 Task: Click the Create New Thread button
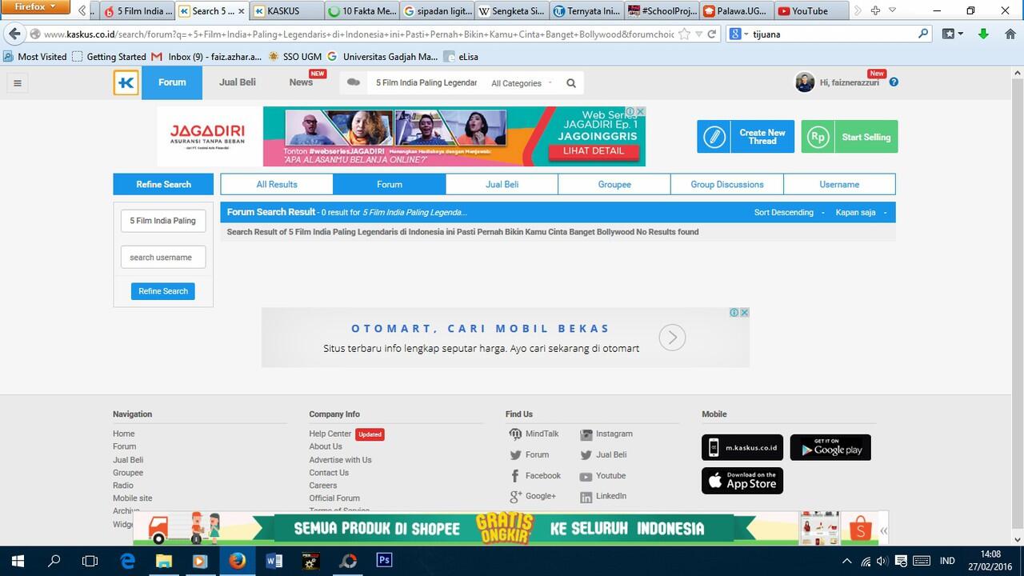coord(746,137)
